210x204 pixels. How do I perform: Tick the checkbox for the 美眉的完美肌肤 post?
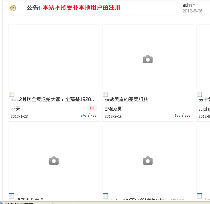(106, 94)
